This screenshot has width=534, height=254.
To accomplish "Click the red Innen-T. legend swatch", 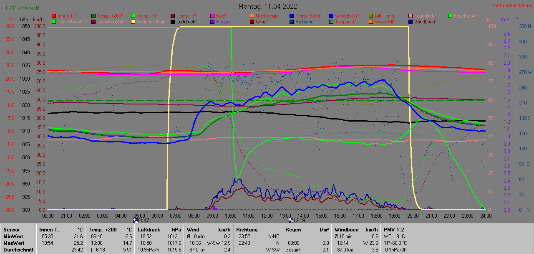I will click(x=54, y=15).
